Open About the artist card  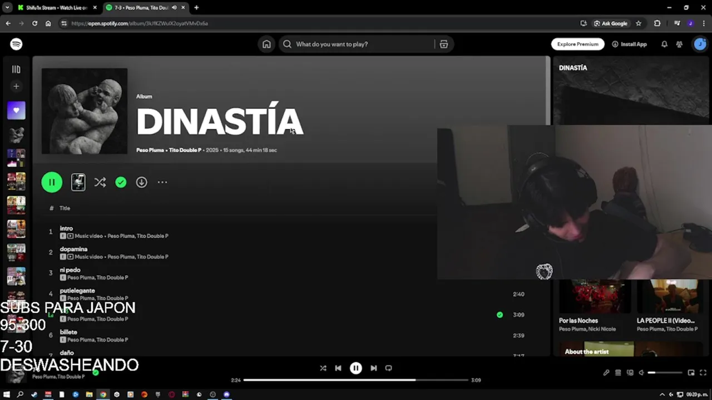tap(631, 349)
